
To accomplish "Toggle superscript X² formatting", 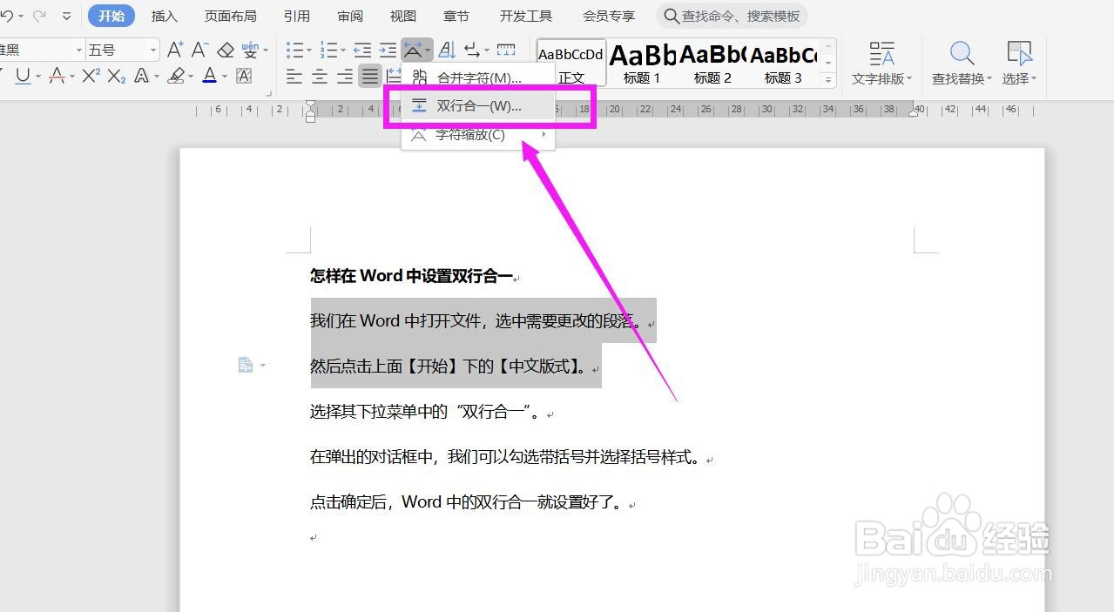I will click(91, 77).
